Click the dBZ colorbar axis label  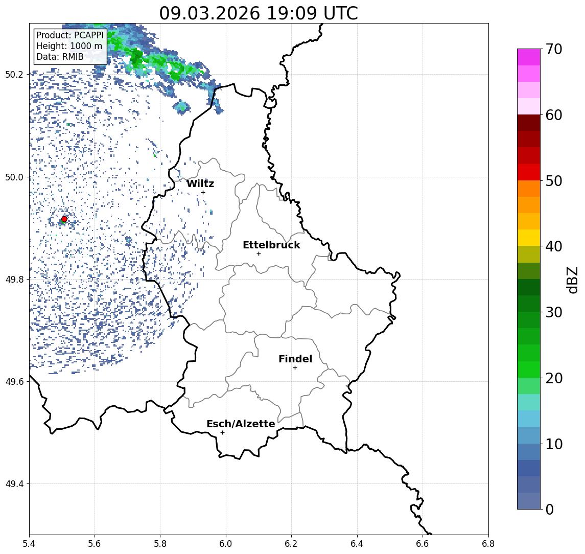point(572,280)
